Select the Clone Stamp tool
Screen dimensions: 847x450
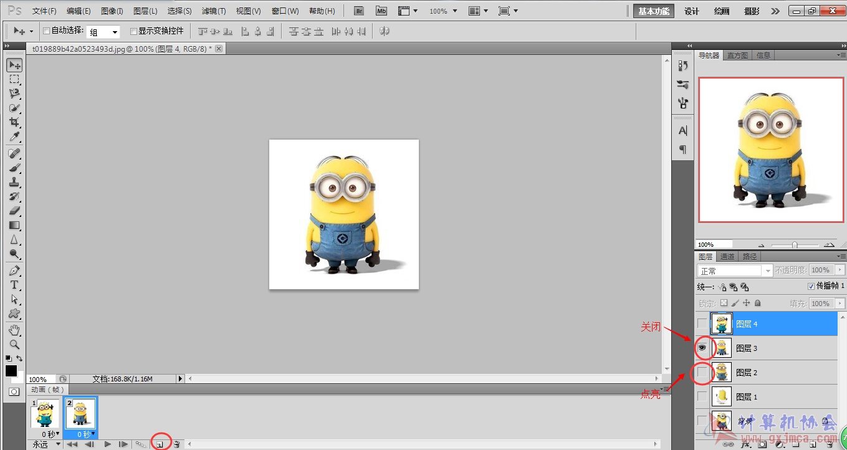pos(14,182)
